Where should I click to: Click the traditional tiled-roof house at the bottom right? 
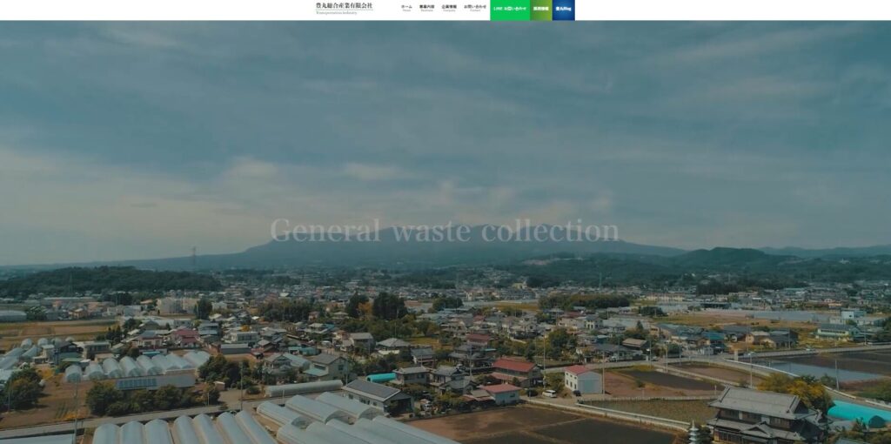tap(761, 411)
